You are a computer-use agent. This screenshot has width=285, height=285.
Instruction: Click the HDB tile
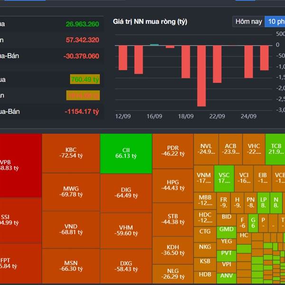[205, 277]
